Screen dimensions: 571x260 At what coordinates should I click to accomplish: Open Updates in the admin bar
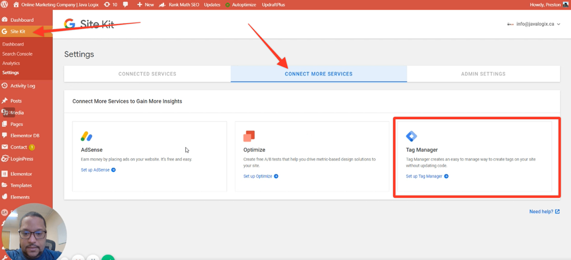(212, 5)
